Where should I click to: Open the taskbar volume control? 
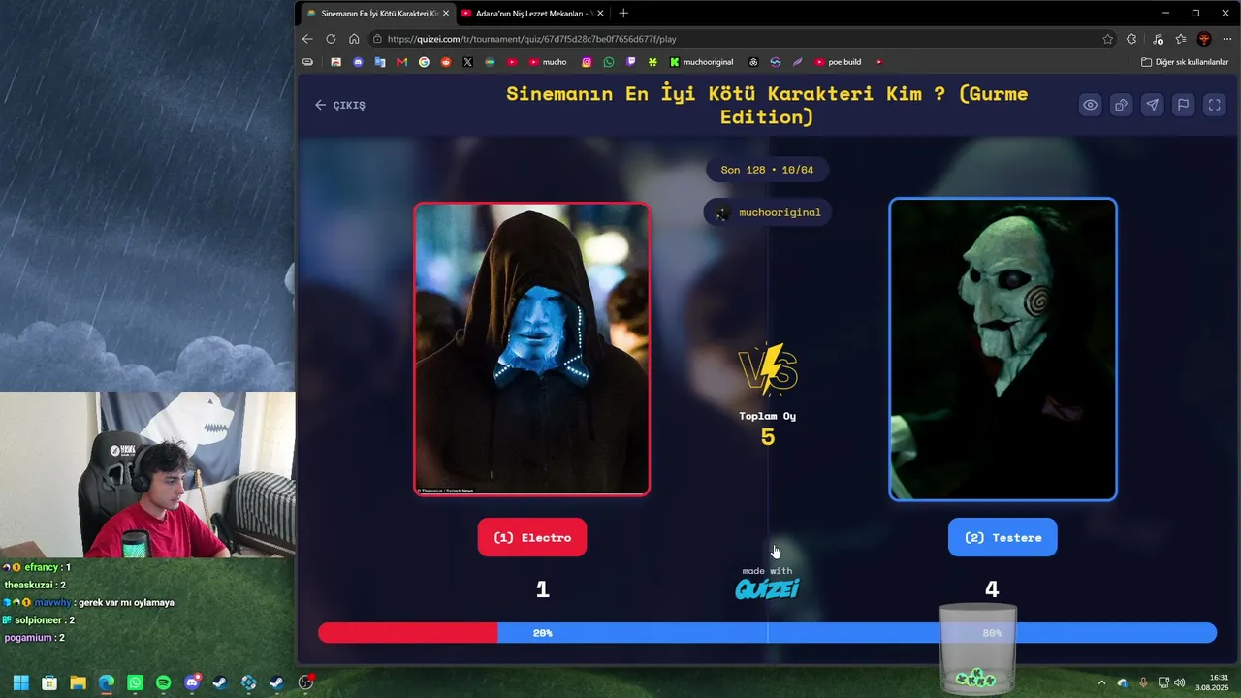tap(1179, 682)
